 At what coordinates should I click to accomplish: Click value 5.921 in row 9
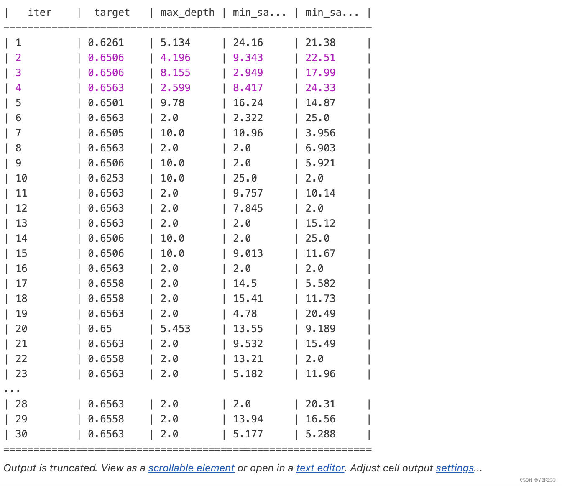[x=320, y=163]
